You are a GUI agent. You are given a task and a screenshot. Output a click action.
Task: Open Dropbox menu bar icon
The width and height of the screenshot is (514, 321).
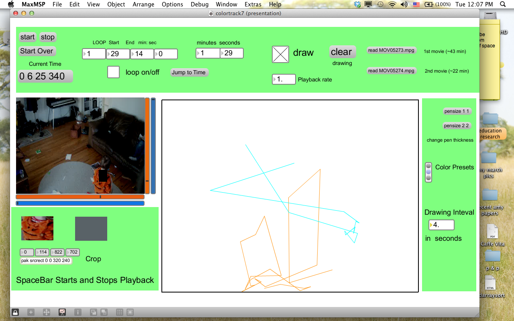click(x=358, y=4)
